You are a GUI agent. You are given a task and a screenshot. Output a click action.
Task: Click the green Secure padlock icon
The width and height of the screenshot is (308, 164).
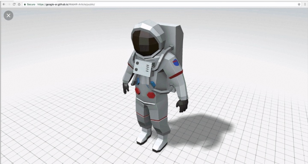click(25, 4)
